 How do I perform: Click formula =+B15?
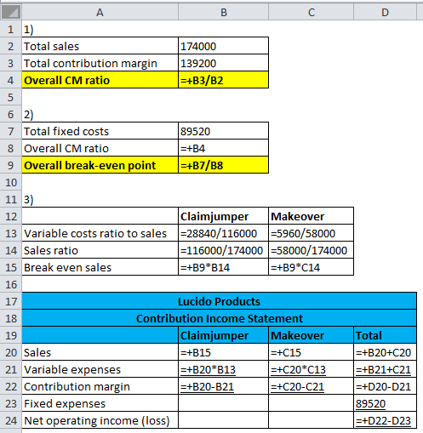point(223,352)
